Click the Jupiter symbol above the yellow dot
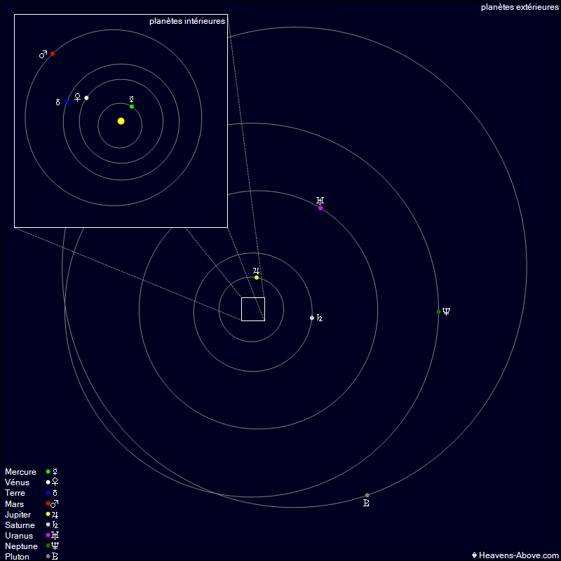The width and height of the screenshot is (561, 561). pos(256,271)
